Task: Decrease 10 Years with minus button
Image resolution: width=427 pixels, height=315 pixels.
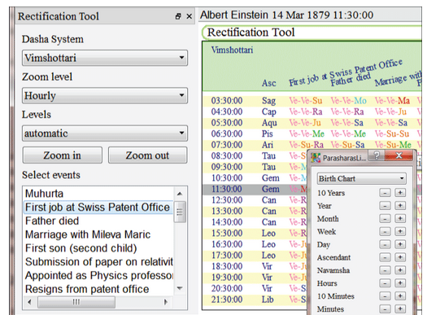Action: (385, 193)
